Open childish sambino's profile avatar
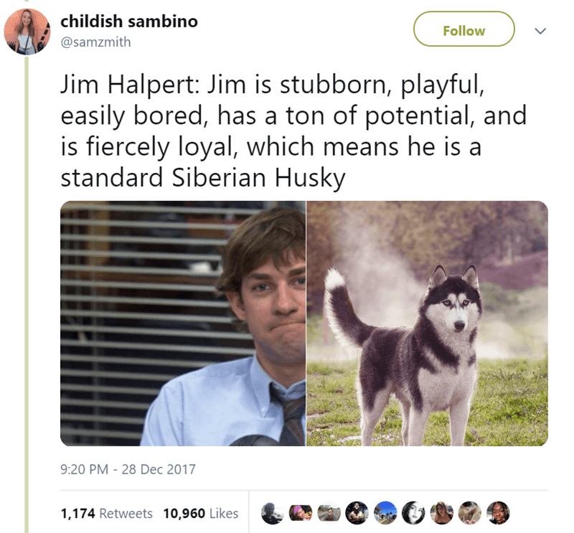Screen dimensions: 574x533 [x=27, y=32]
